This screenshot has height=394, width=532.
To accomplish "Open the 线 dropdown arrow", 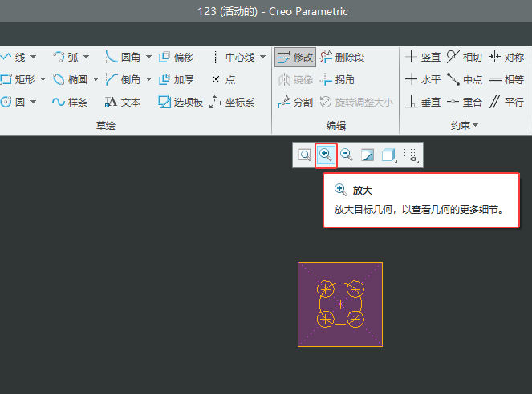I will tap(33, 57).
